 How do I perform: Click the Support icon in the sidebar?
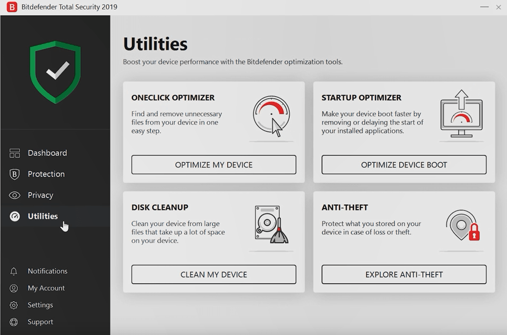pos(15,321)
